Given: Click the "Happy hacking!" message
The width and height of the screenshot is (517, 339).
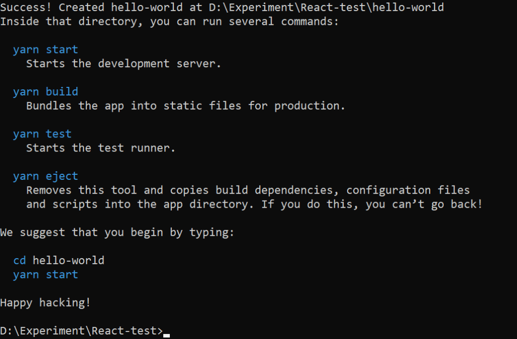Looking at the screenshot, I should click(45, 303).
